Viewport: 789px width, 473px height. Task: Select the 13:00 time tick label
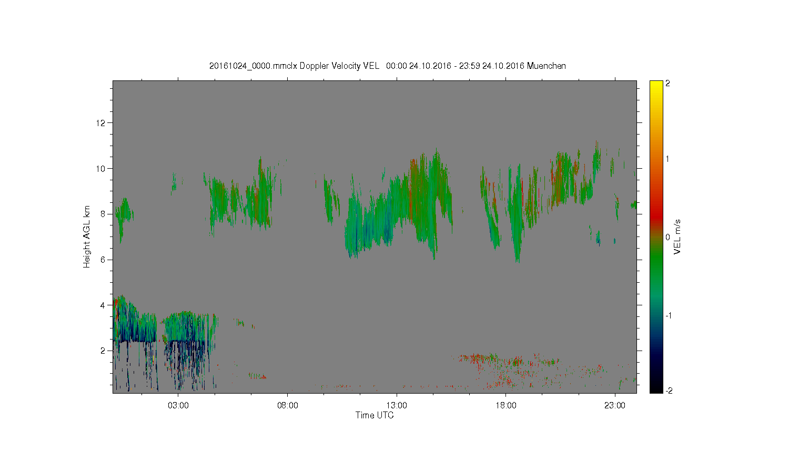[397, 405]
